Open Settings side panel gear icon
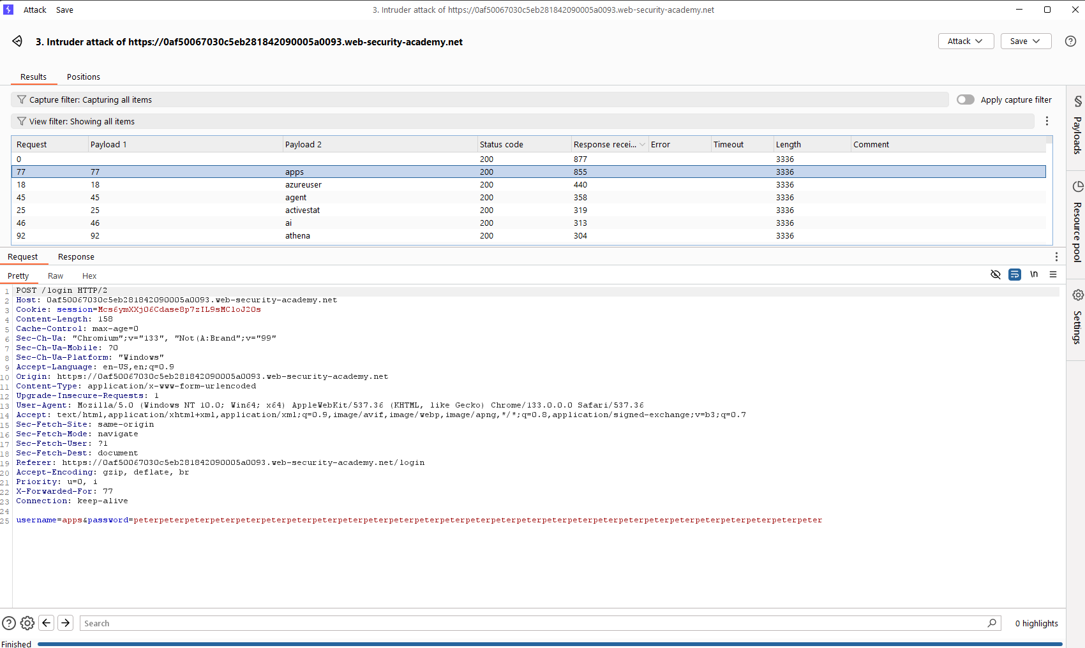Image resolution: width=1085 pixels, height=648 pixels. point(1077,295)
